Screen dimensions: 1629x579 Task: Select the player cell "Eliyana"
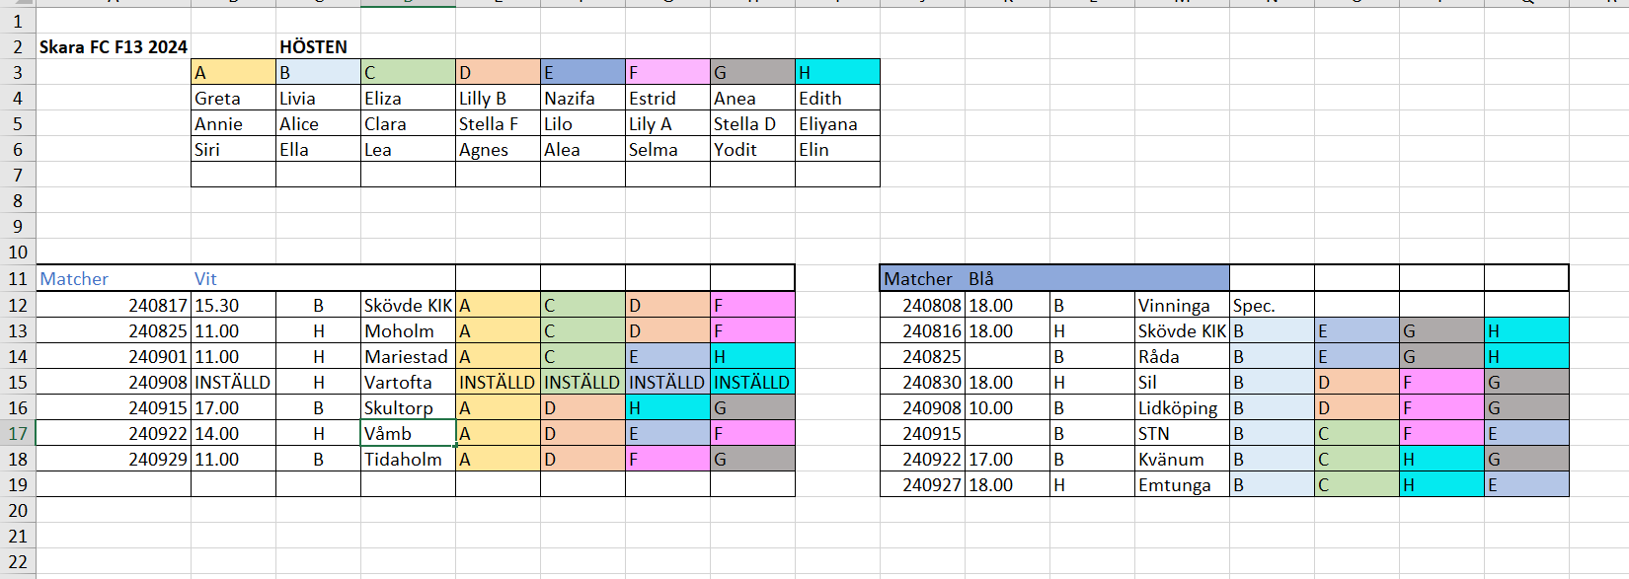(x=836, y=124)
